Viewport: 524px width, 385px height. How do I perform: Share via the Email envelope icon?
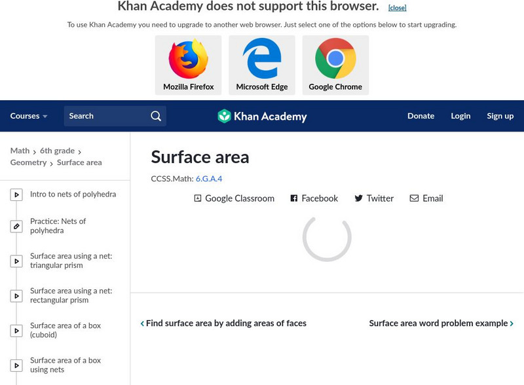[413, 198]
